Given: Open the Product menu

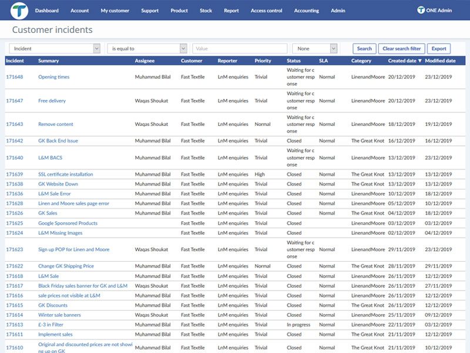Looking at the screenshot, I should tap(179, 11).
